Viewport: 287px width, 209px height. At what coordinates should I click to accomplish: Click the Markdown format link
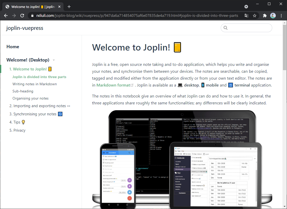coord(113,85)
